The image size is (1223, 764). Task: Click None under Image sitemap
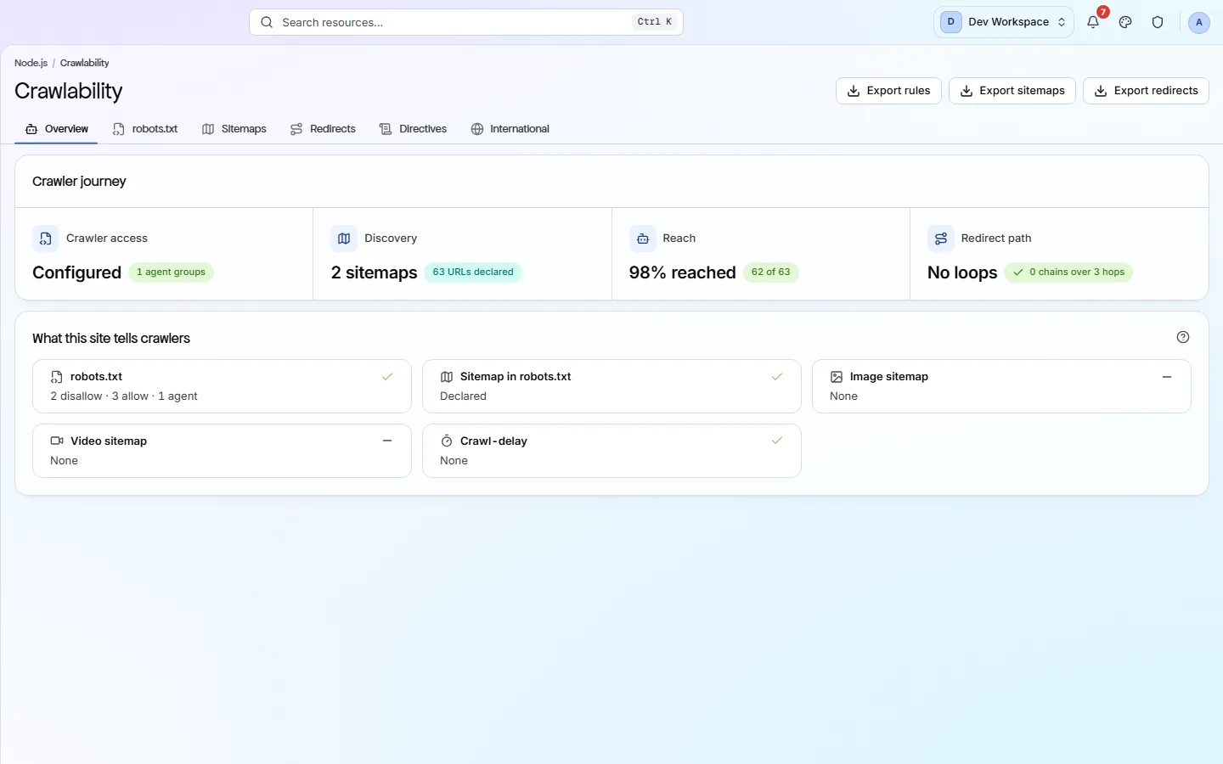(843, 396)
